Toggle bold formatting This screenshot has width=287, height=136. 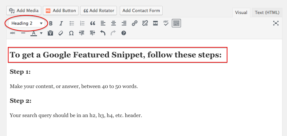click(x=51, y=23)
